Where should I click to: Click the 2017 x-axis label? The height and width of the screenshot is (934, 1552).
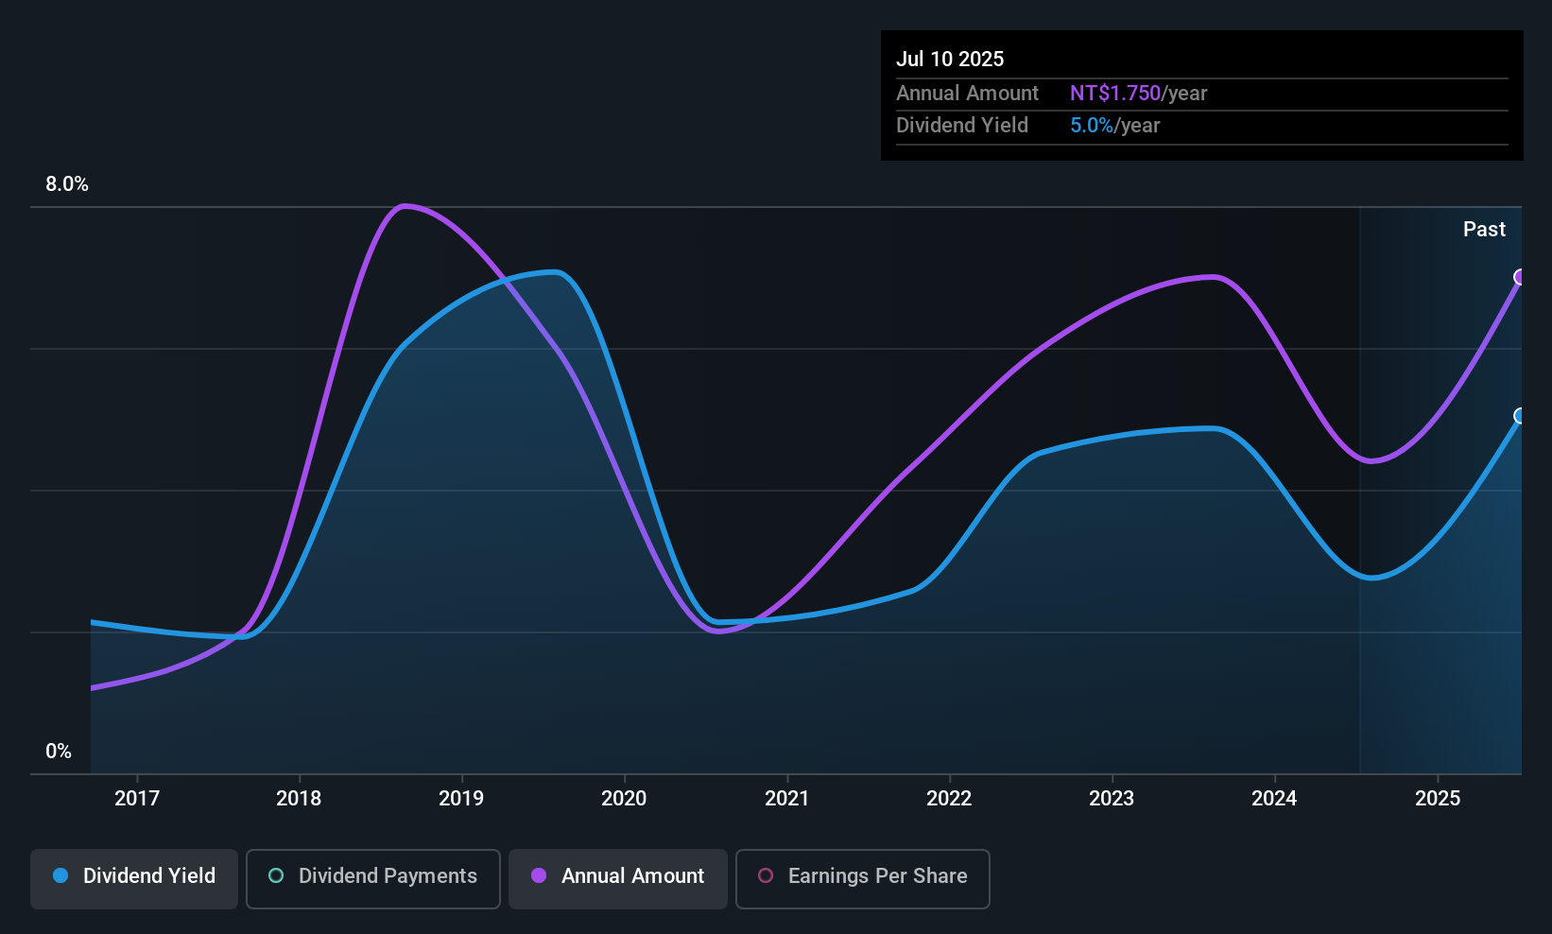tap(137, 798)
